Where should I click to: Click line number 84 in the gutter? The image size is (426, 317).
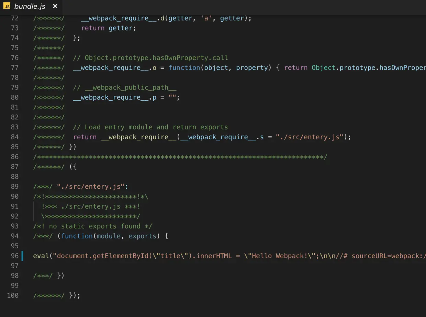tap(15, 137)
